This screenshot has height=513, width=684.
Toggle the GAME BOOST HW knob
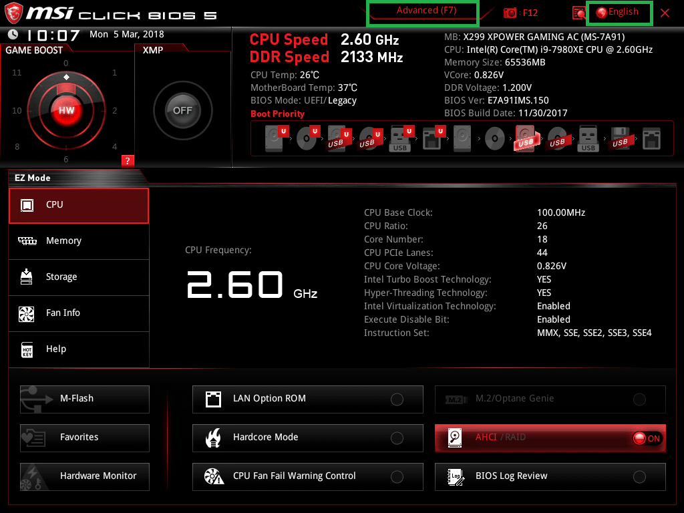tap(66, 110)
